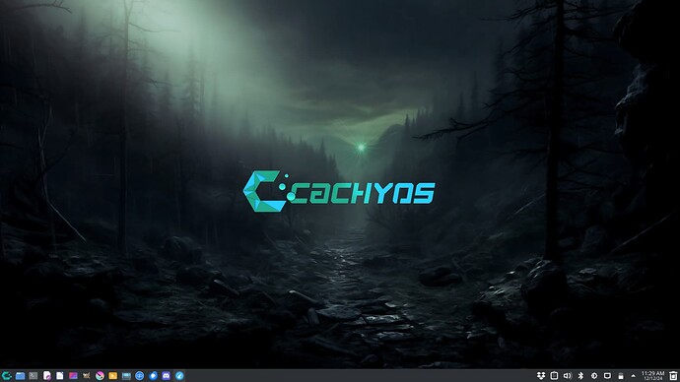The image size is (680, 382).
Task: Open the blue file manager folder icon
Action: 20,375
